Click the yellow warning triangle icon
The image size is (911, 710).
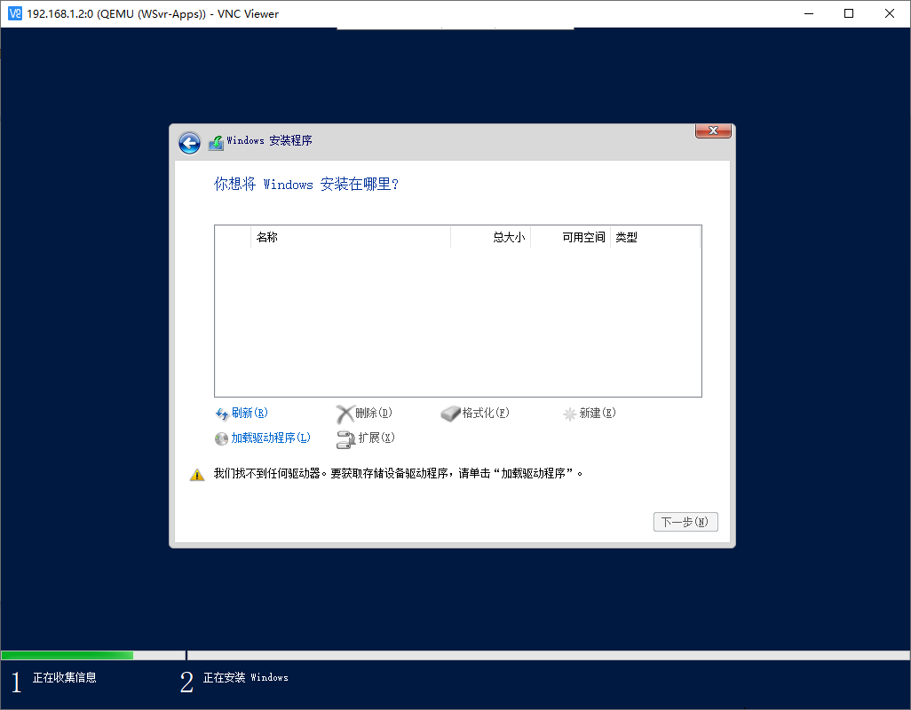pos(197,475)
